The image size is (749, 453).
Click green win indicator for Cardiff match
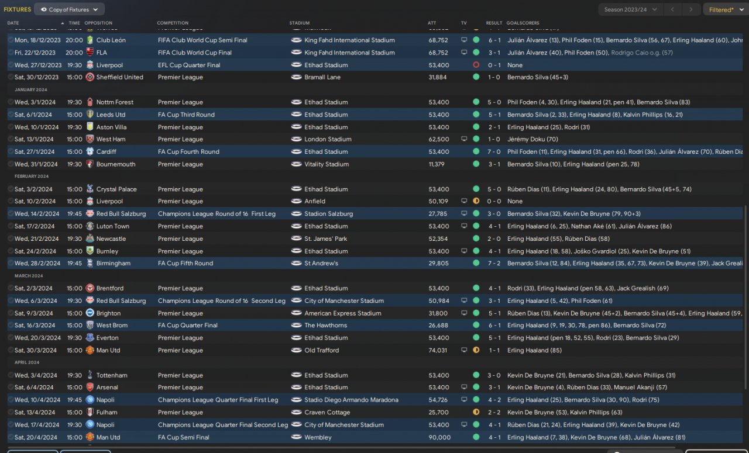[x=476, y=151]
